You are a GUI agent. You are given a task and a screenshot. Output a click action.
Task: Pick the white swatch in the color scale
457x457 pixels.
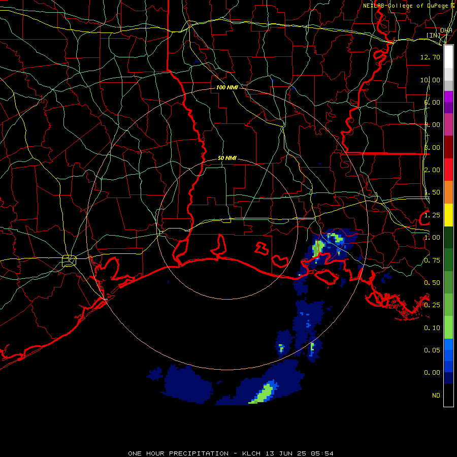click(x=448, y=57)
